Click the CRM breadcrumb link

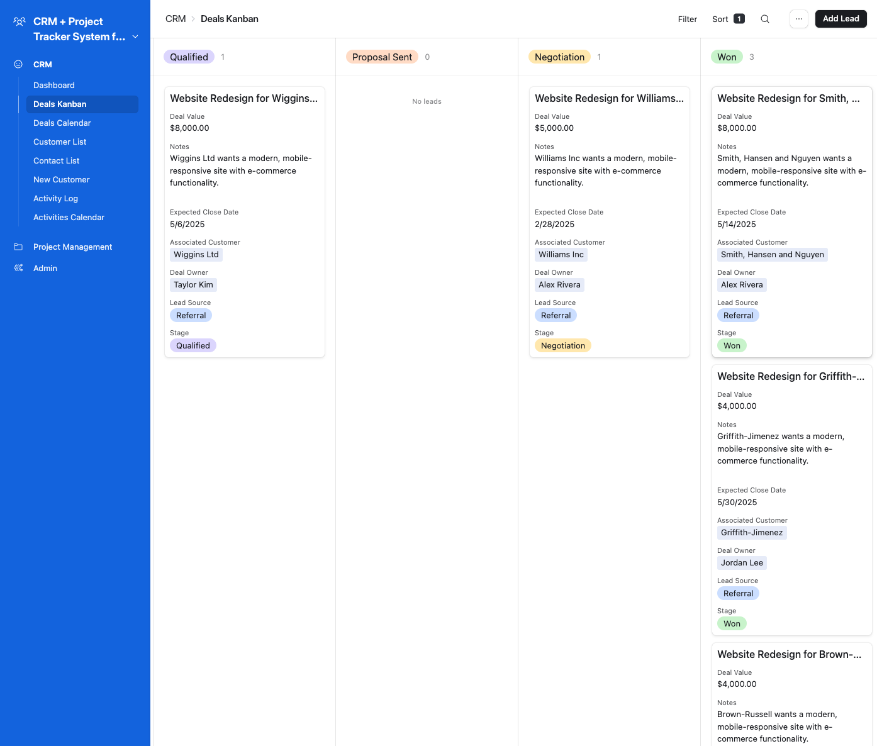174,19
